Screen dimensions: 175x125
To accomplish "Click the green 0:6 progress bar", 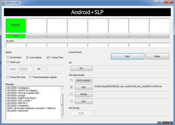I will [x=16, y=36].
